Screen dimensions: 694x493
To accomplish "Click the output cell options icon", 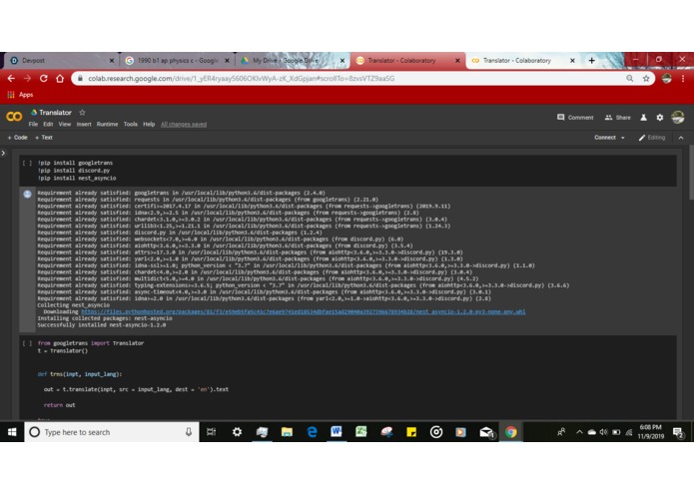I will (x=27, y=194).
